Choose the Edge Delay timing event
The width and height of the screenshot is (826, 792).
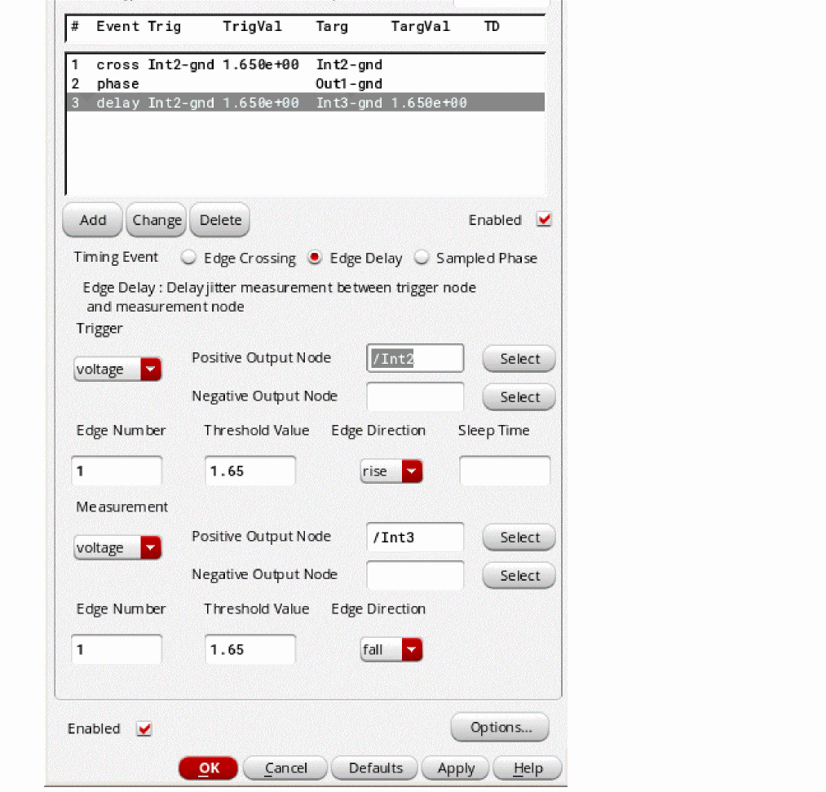315,258
